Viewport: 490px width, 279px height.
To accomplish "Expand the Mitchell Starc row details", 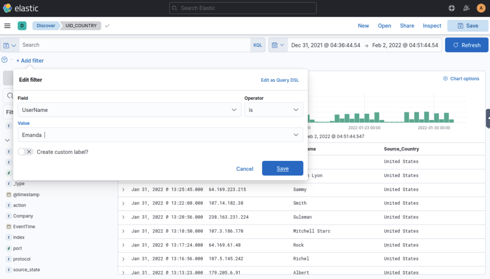I will (x=123, y=231).
